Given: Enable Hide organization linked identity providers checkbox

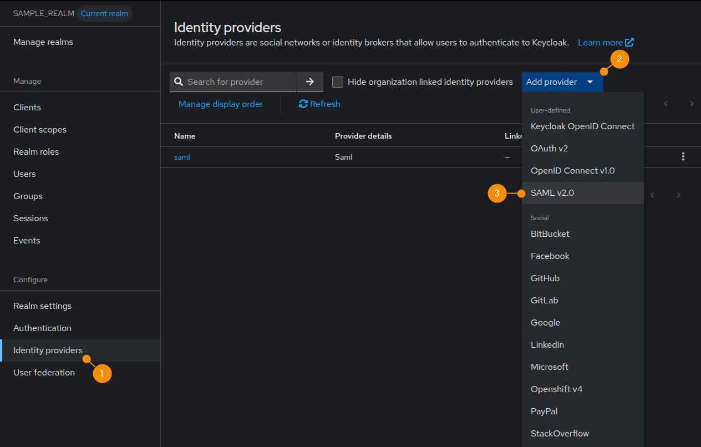Looking at the screenshot, I should [338, 82].
